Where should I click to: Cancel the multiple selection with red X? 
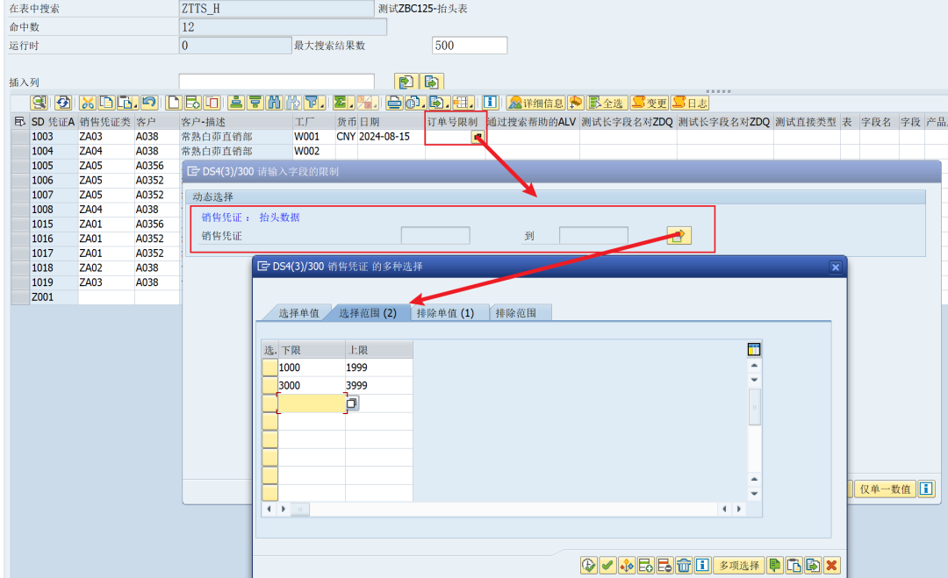click(x=832, y=566)
